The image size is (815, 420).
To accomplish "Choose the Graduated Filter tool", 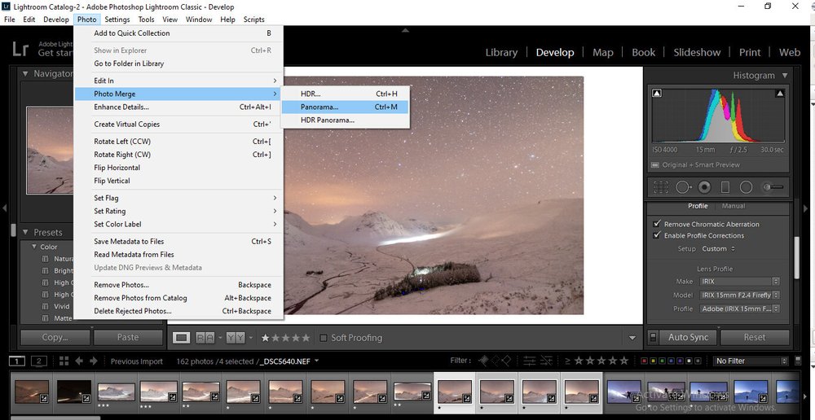I will pos(725,187).
